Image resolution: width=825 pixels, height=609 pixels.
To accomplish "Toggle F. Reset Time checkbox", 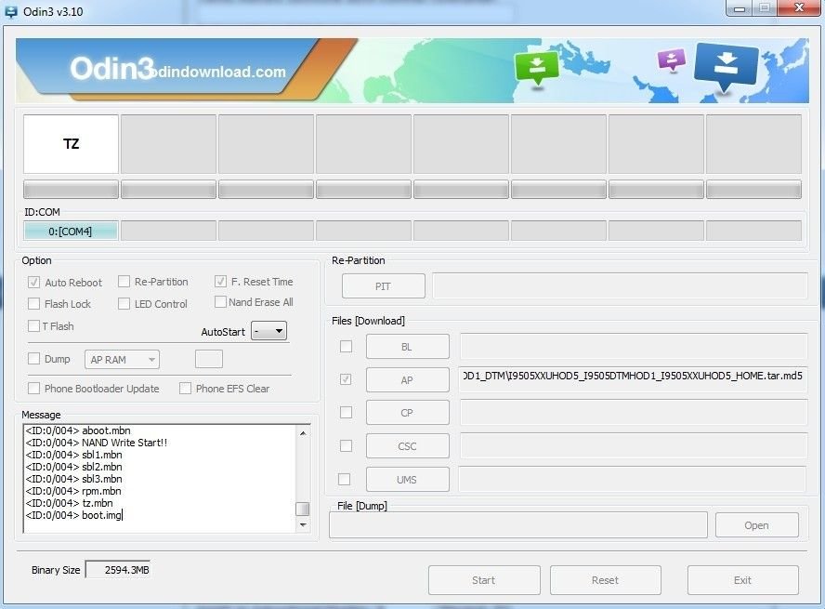I will click(220, 282).
